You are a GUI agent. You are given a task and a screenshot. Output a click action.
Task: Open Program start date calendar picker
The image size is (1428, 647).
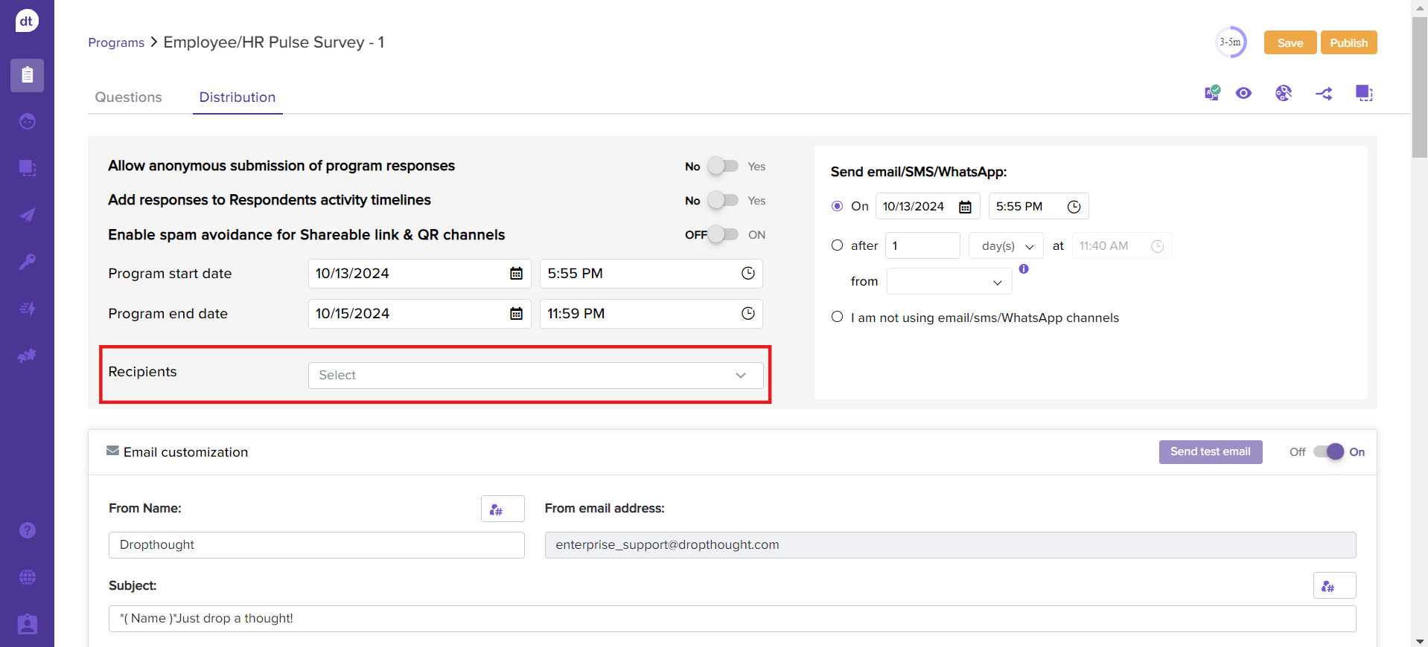pyautogui.click(x=516, y=274)
